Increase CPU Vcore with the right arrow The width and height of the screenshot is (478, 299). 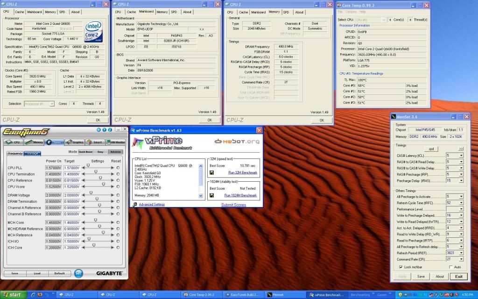pos(112,186)
